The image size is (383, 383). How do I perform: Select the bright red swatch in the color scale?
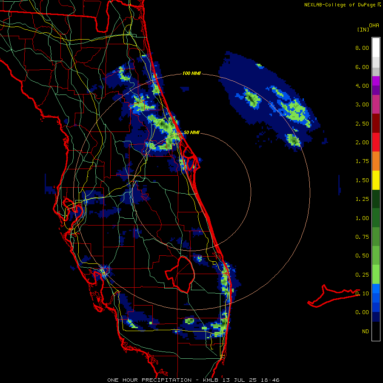[376, 143]
